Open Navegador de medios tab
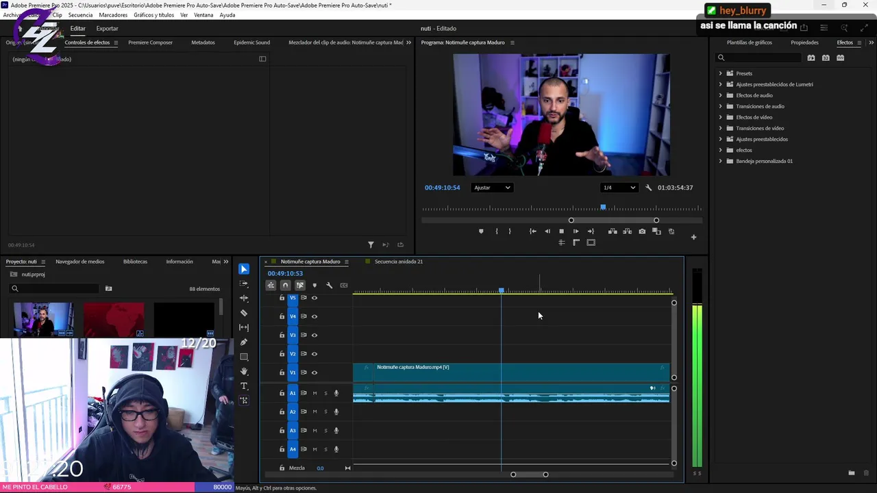Screen dimensions: 877x493 pos(80,262)
